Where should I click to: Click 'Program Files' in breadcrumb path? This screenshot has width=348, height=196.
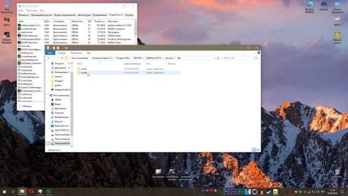tap(123, 58)
